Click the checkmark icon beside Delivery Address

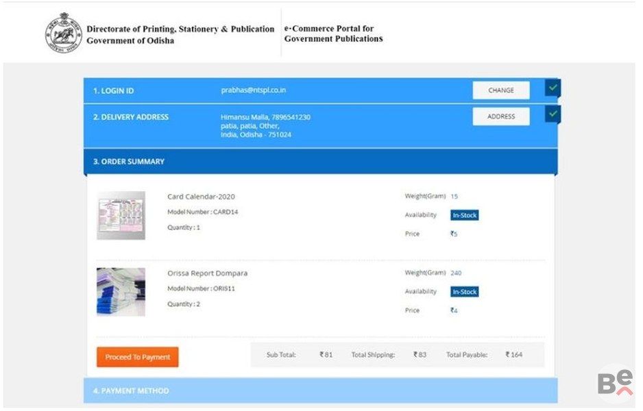(553, 114)
